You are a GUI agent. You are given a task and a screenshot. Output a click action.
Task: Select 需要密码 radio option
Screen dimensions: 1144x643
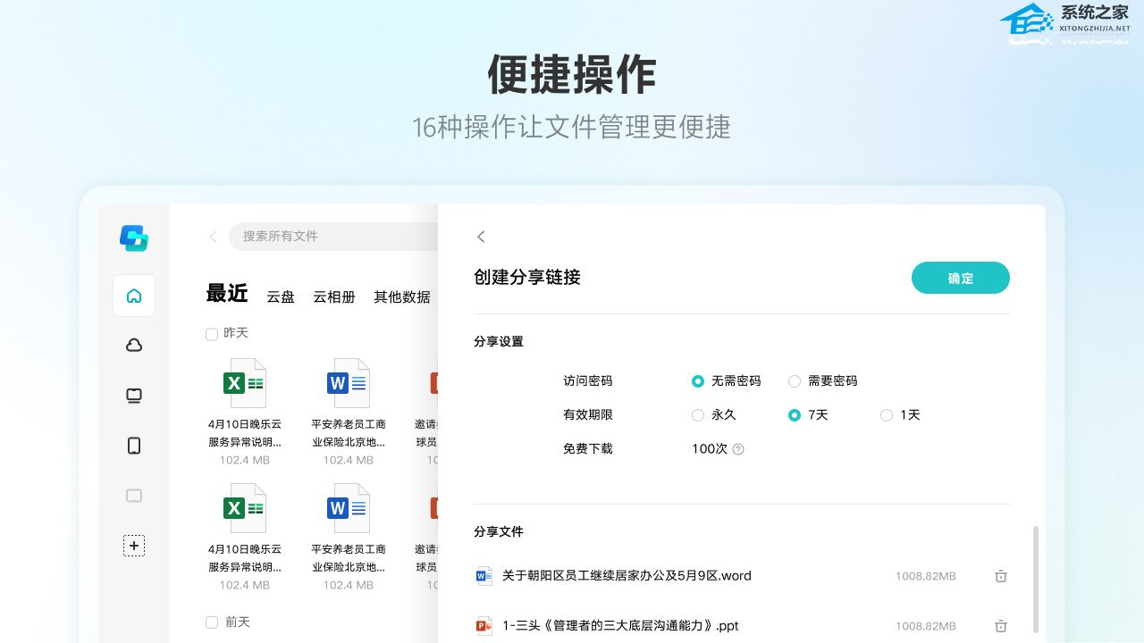(x=795, y=381)
